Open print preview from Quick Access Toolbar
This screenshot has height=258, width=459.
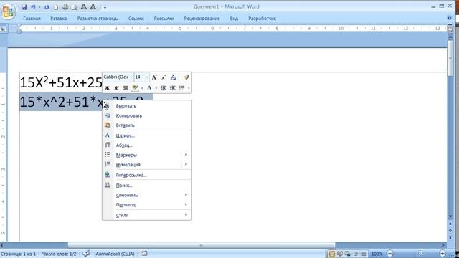(75, 7)
